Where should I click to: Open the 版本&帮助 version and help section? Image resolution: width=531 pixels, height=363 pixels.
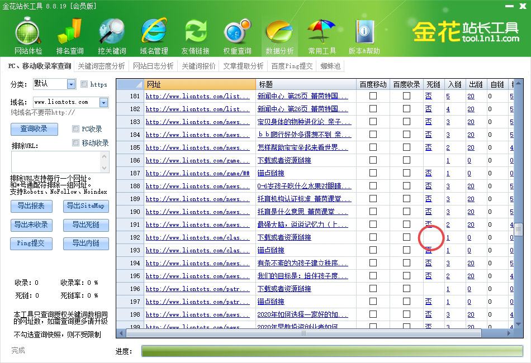[363, 34]
